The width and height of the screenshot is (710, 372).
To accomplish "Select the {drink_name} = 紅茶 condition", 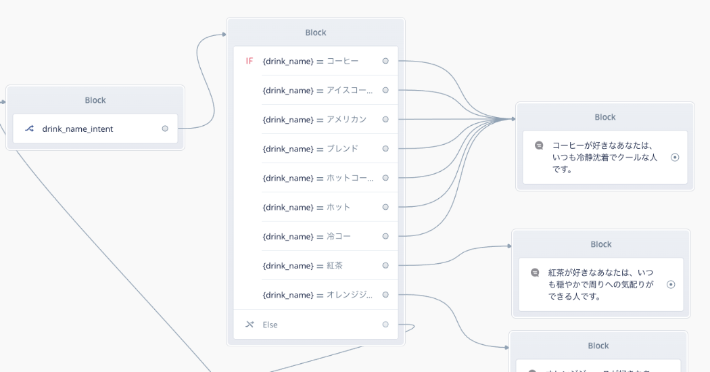I will coord(302,266).
